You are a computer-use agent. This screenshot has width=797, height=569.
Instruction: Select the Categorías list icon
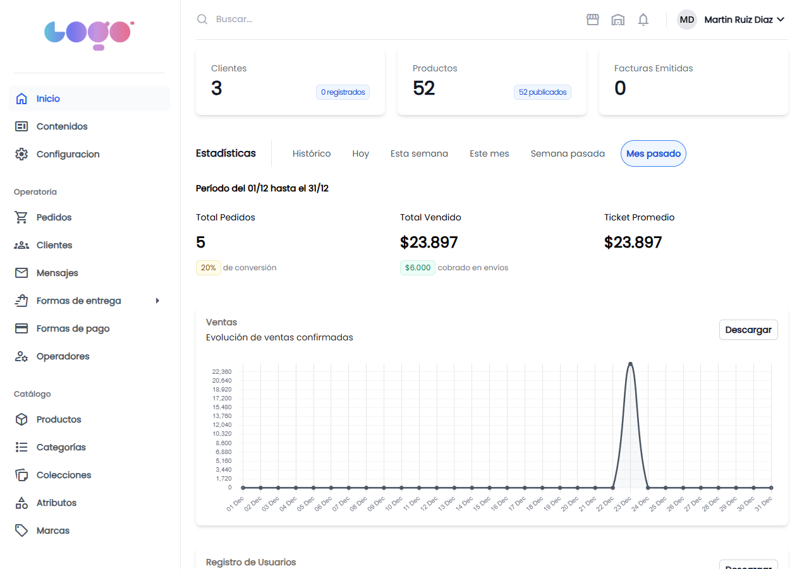[21, 447]
